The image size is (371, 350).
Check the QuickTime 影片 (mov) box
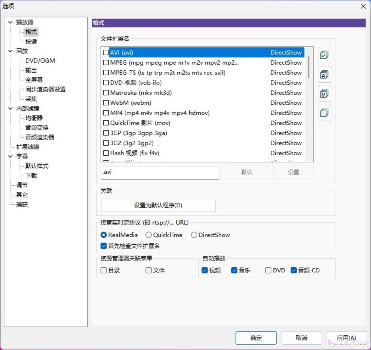tap(106, 123)
